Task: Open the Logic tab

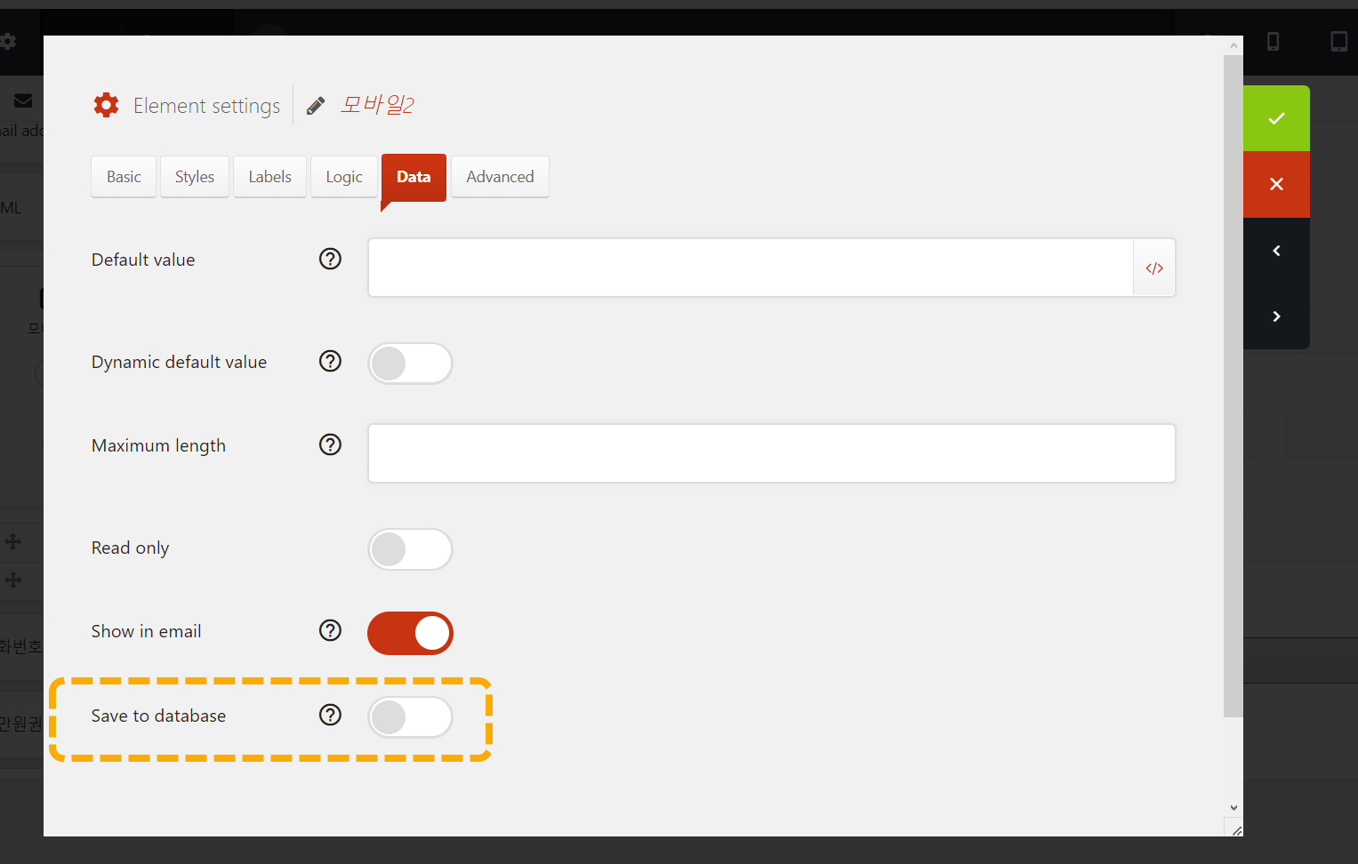Action: (344, 177)
